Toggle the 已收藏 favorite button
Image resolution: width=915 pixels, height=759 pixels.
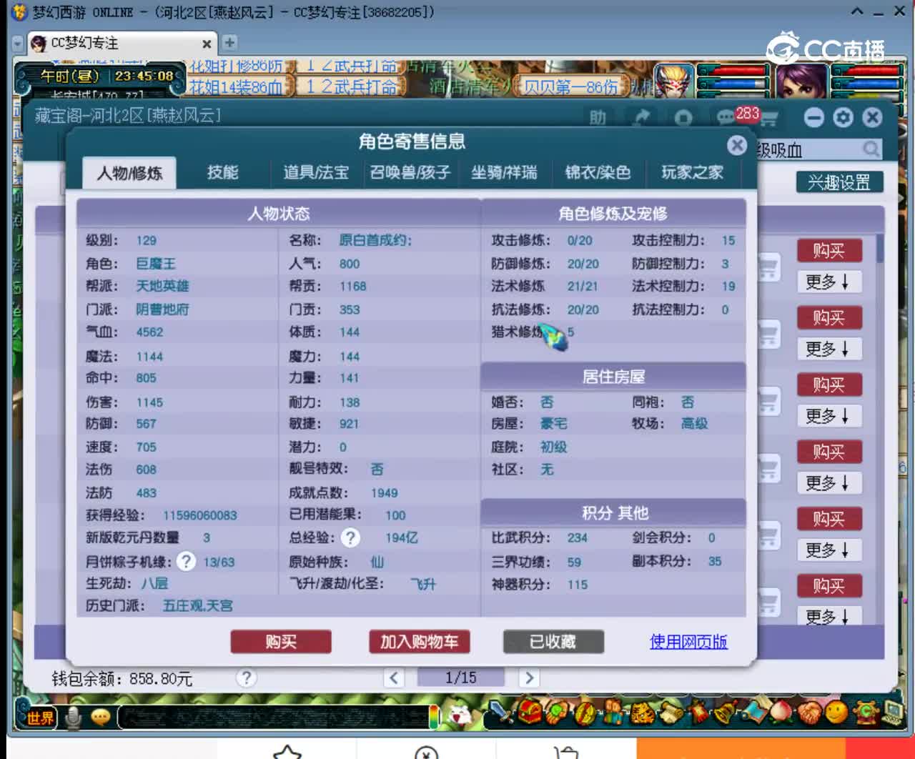click(x=553, y=642)
